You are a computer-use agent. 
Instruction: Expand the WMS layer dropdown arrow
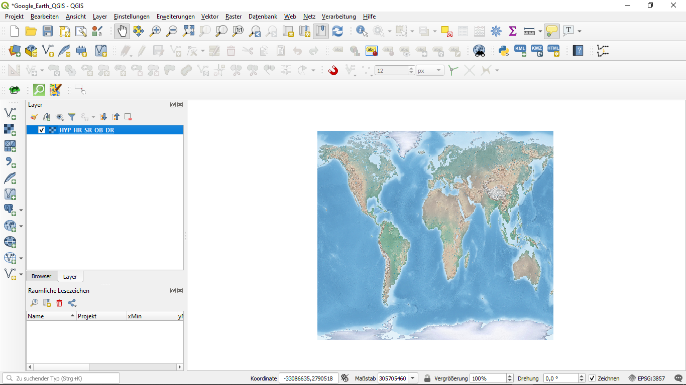21,226
